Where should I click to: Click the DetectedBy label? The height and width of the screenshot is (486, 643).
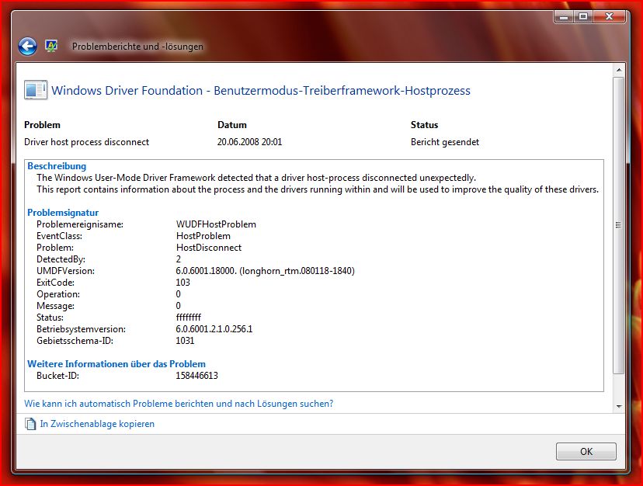[x=61, y=259]
